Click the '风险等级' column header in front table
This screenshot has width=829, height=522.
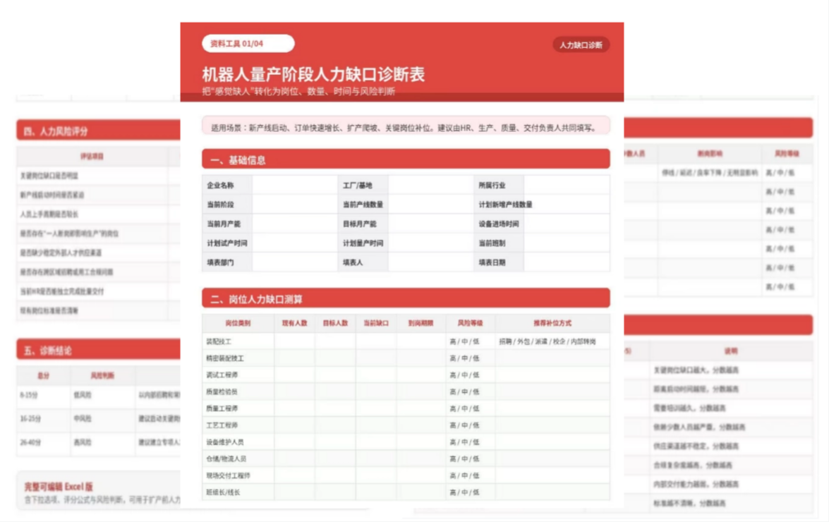coord(469,323)
